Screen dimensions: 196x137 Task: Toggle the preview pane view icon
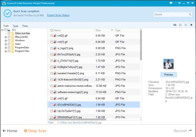[191, 25]
